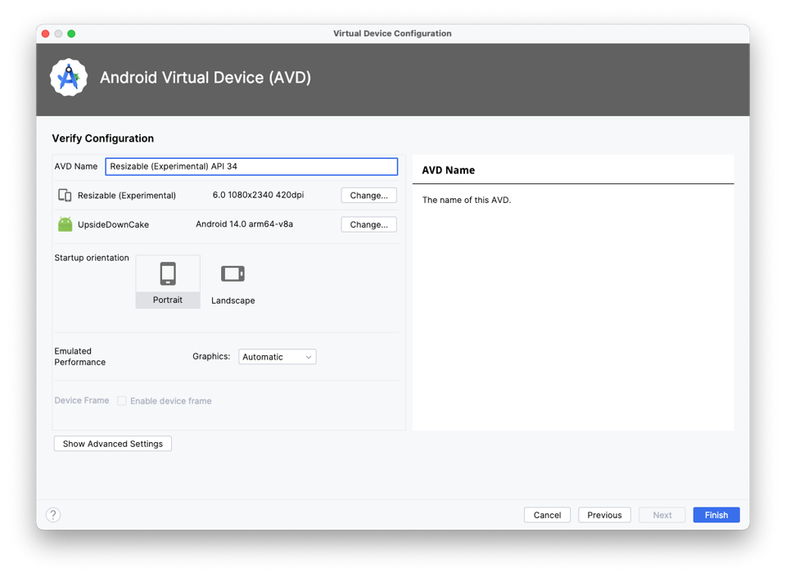Click the Previous button
Image resolution: width=786 pixels, height=578 pixels.
(x=604, y=514)
